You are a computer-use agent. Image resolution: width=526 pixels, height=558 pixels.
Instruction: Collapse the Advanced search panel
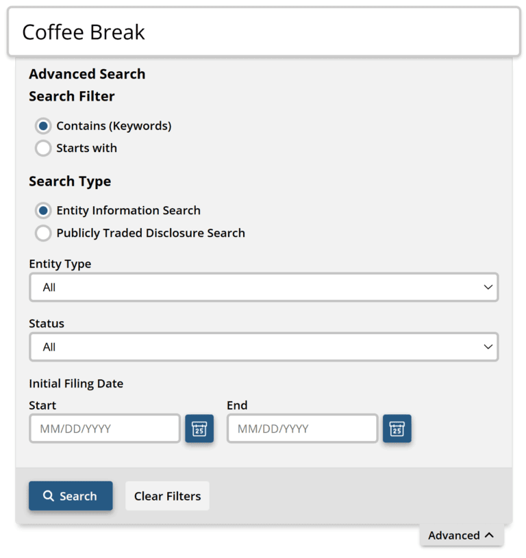coord(462,535)
